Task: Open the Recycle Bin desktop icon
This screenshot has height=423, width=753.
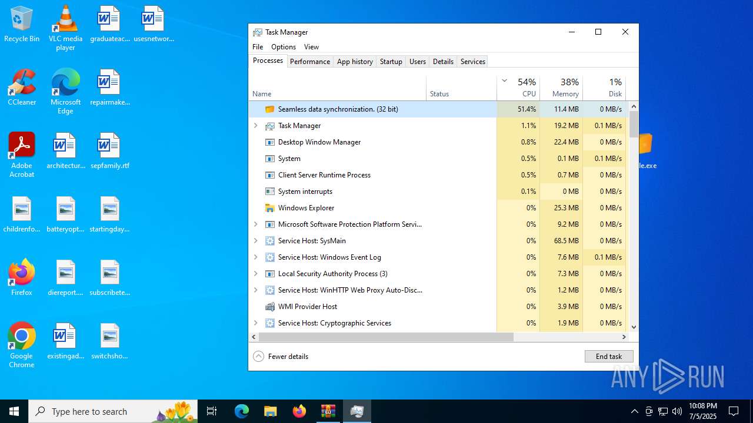Action: (x=22, y=24)
